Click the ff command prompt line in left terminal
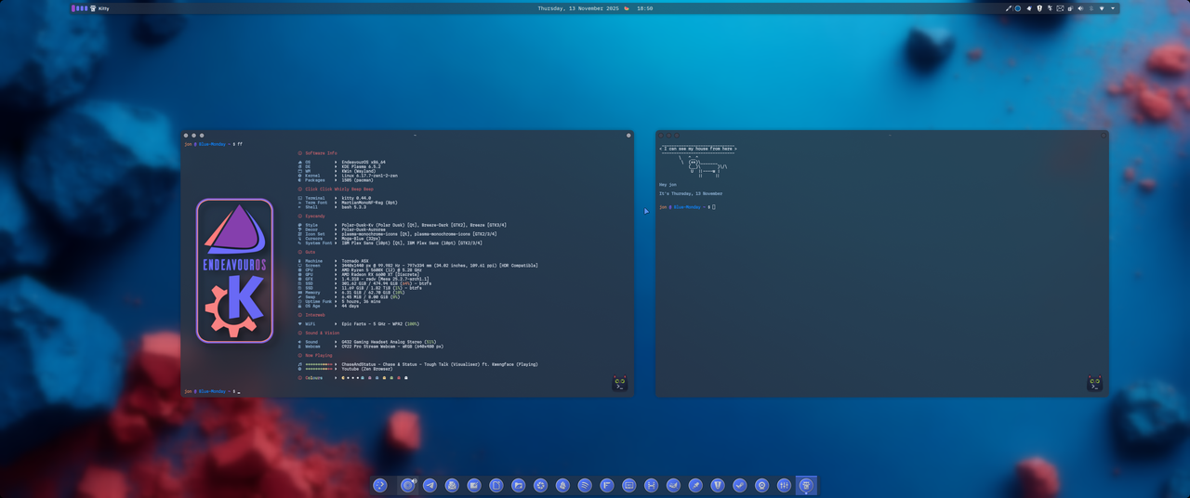The height and width of the screenshot is (498, 1190). pos(214,144)
